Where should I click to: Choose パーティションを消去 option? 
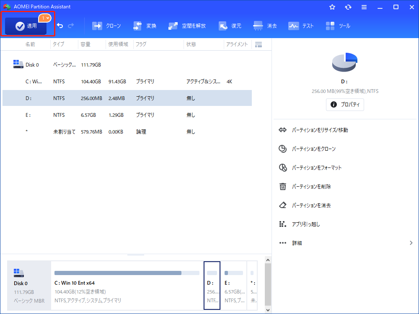(x=311, y=205)
